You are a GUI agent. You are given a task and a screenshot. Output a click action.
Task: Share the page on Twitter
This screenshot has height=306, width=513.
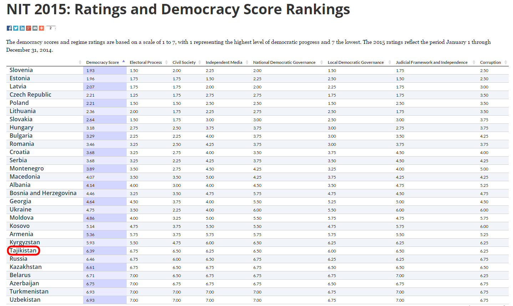coord(16,28)
